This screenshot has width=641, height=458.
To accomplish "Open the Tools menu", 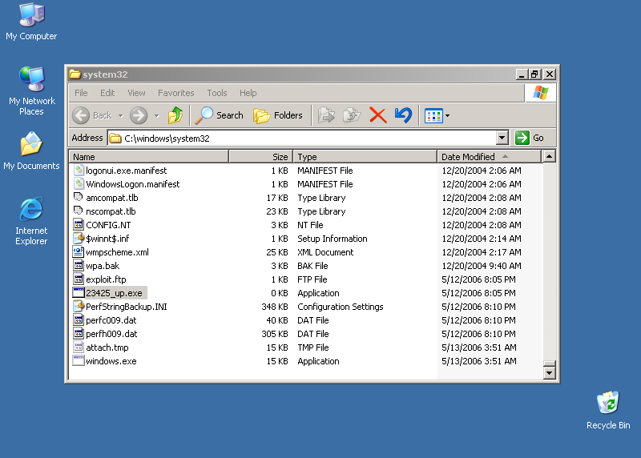I will click(x=216, y=93).
